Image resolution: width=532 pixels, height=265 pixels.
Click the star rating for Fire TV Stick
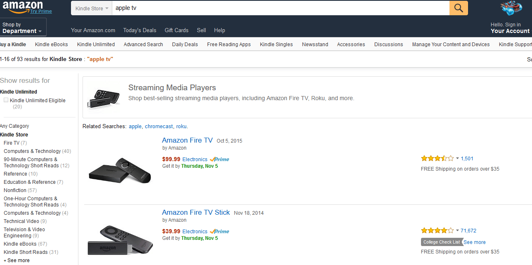pyautogui.click(x=437, y=230)
